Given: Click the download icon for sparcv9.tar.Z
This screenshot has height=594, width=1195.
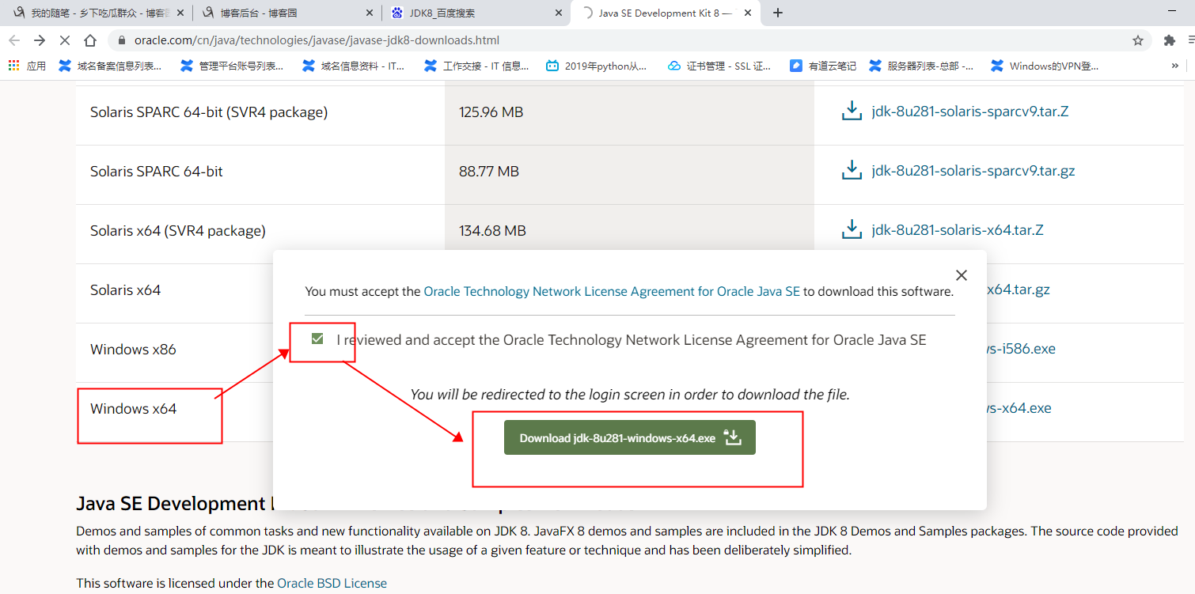Looking at the screenshot, I should 852,112.
